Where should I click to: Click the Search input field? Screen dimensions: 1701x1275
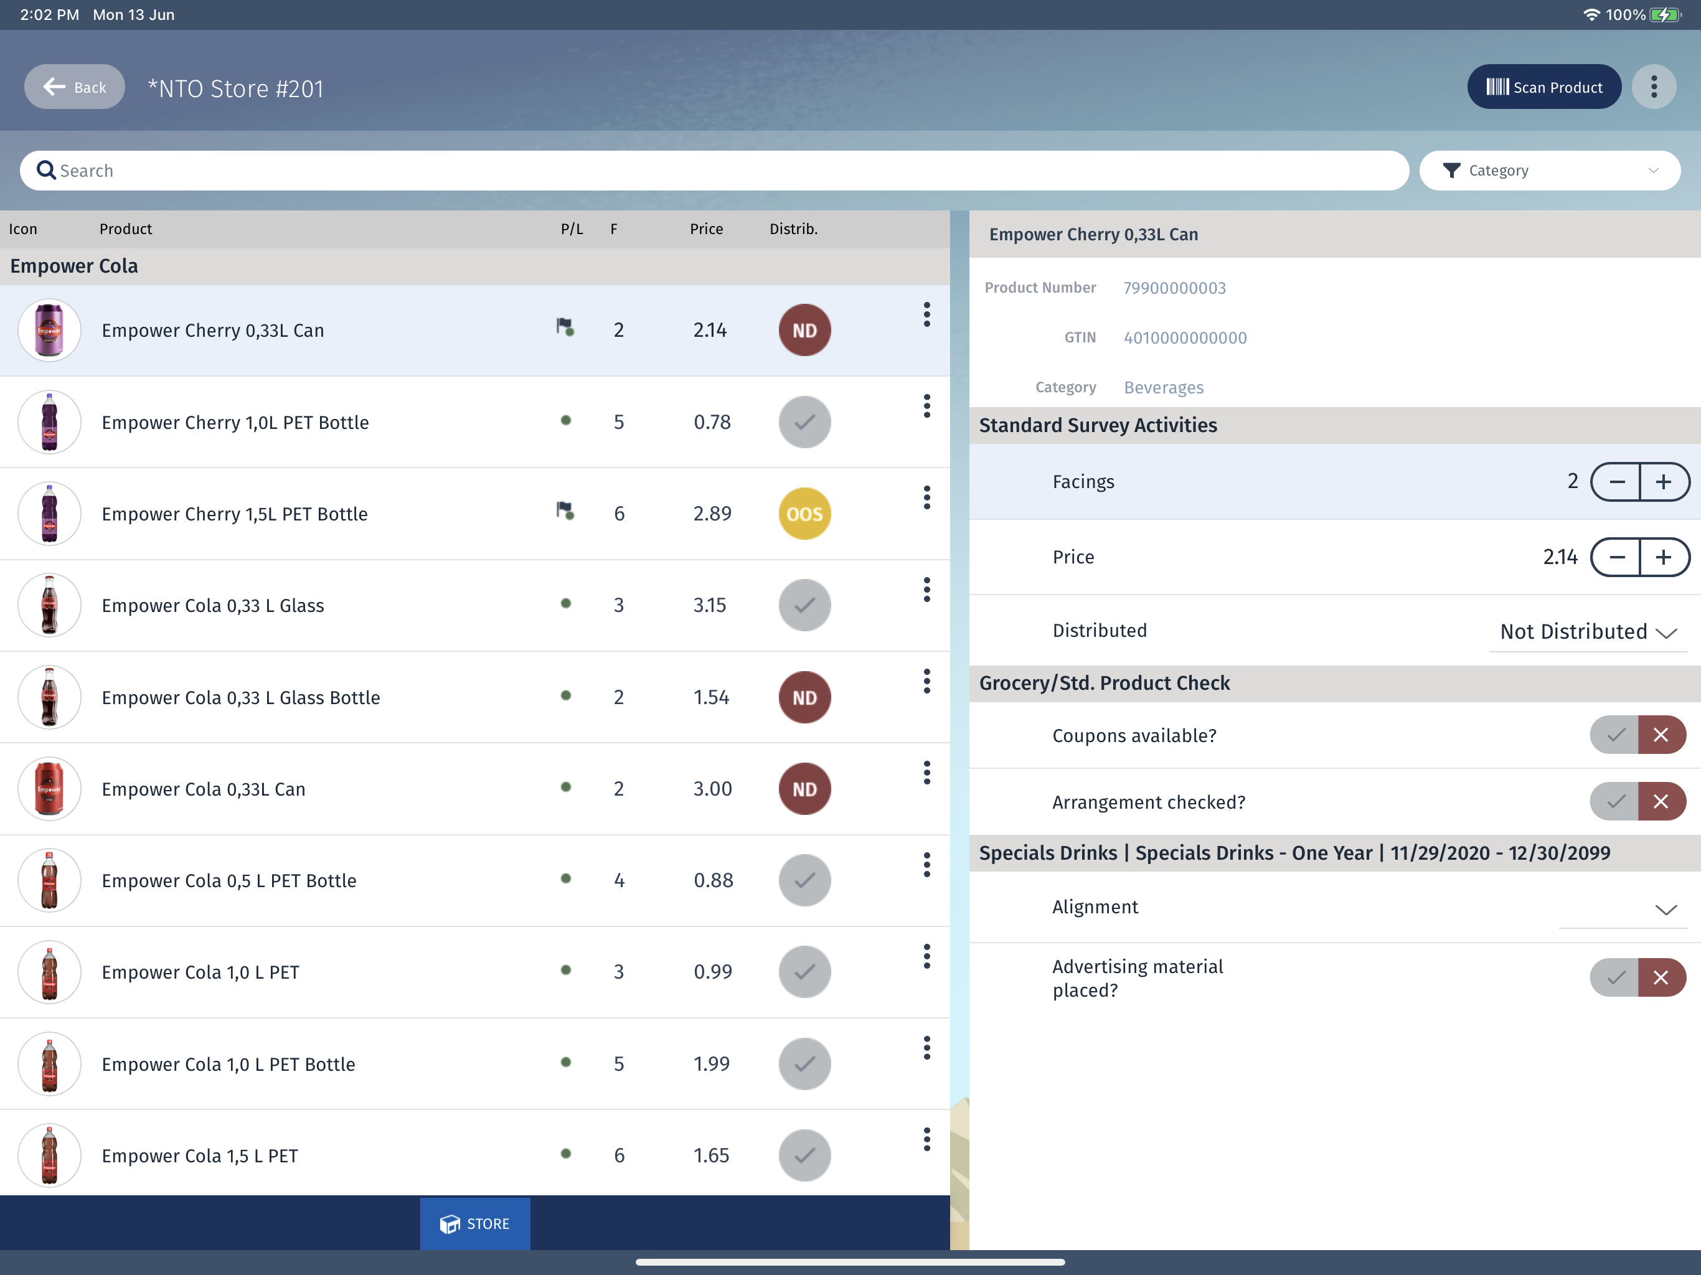tap(714, 171)
